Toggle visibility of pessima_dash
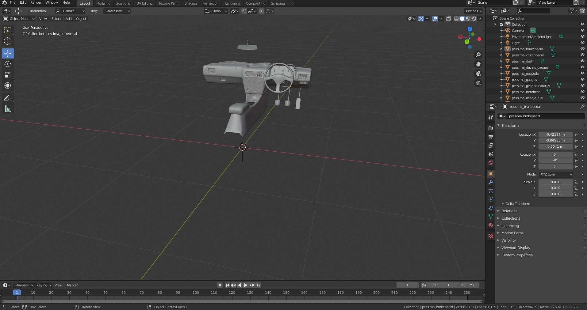The width and height of the screenshot is (587, 310). [x=582, y=61]
